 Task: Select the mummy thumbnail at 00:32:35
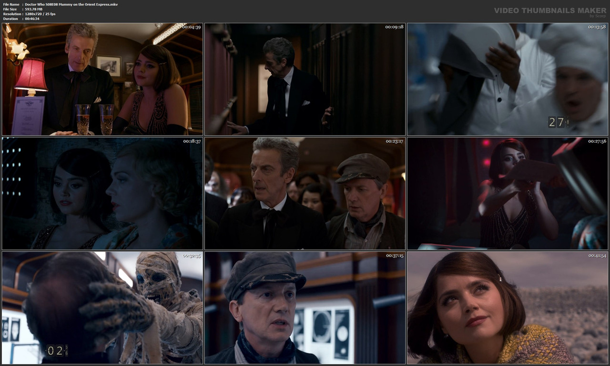(x=102, y=308)
